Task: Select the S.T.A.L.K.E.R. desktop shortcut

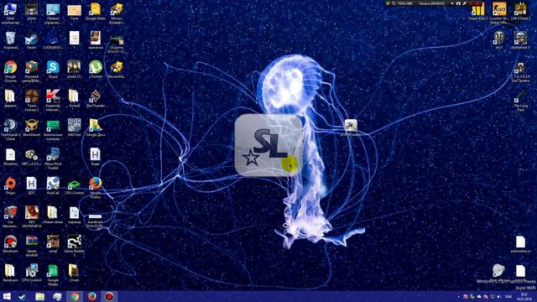Action: pyautogui.click(x=520, y=72)
